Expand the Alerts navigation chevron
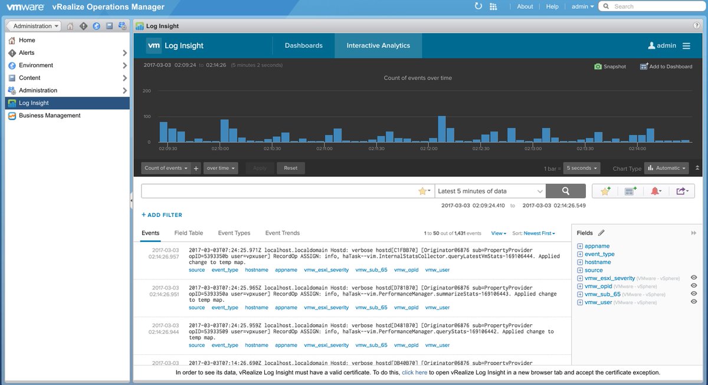Viewport: 708px width, 385px height. [124, 53]
